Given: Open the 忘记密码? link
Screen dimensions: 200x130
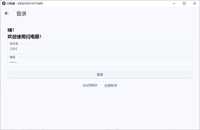Looking at the screenshot, I should [x=90, y=86].
